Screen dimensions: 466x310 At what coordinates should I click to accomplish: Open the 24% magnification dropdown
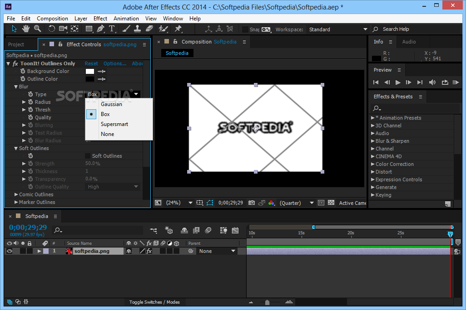(179, 203)
